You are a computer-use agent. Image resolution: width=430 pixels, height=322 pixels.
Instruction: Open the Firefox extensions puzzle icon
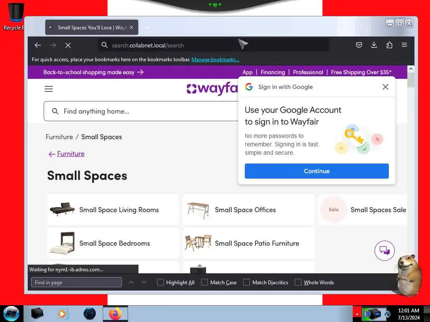pyautogui.click(x=389, y=45)
